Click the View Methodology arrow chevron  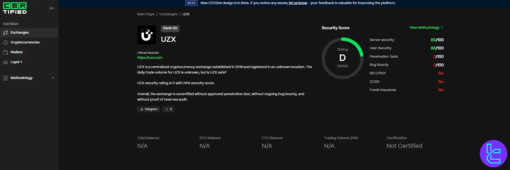[x=442, y=28]
